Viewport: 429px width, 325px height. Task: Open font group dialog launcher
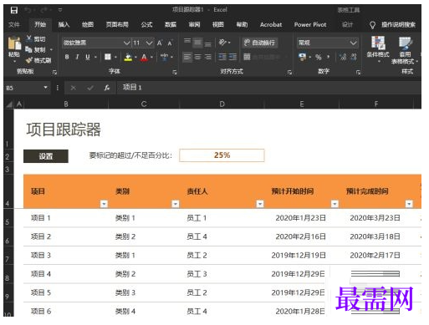175,72
